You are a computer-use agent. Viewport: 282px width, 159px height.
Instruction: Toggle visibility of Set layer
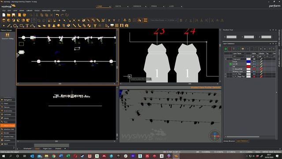point(254,67)
